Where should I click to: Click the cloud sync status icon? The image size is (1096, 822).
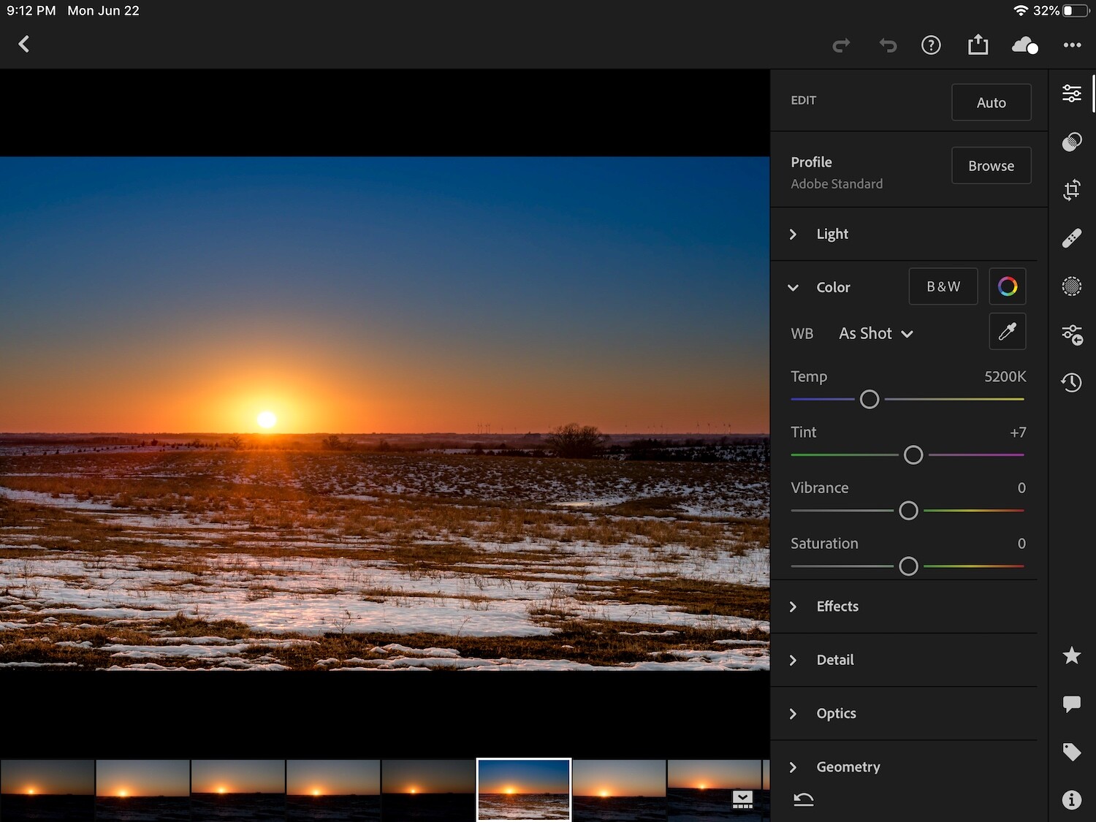click(1024, 45)
